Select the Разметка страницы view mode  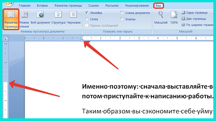(11, 19)
